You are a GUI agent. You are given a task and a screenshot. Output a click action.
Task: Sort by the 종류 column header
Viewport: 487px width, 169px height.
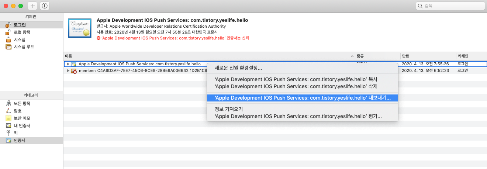tap(378, 56)
